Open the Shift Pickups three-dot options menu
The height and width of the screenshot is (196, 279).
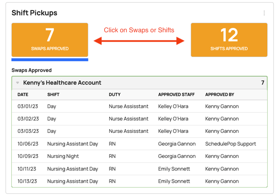264,13
